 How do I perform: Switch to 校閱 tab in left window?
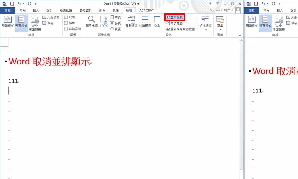tap(116, 10)
